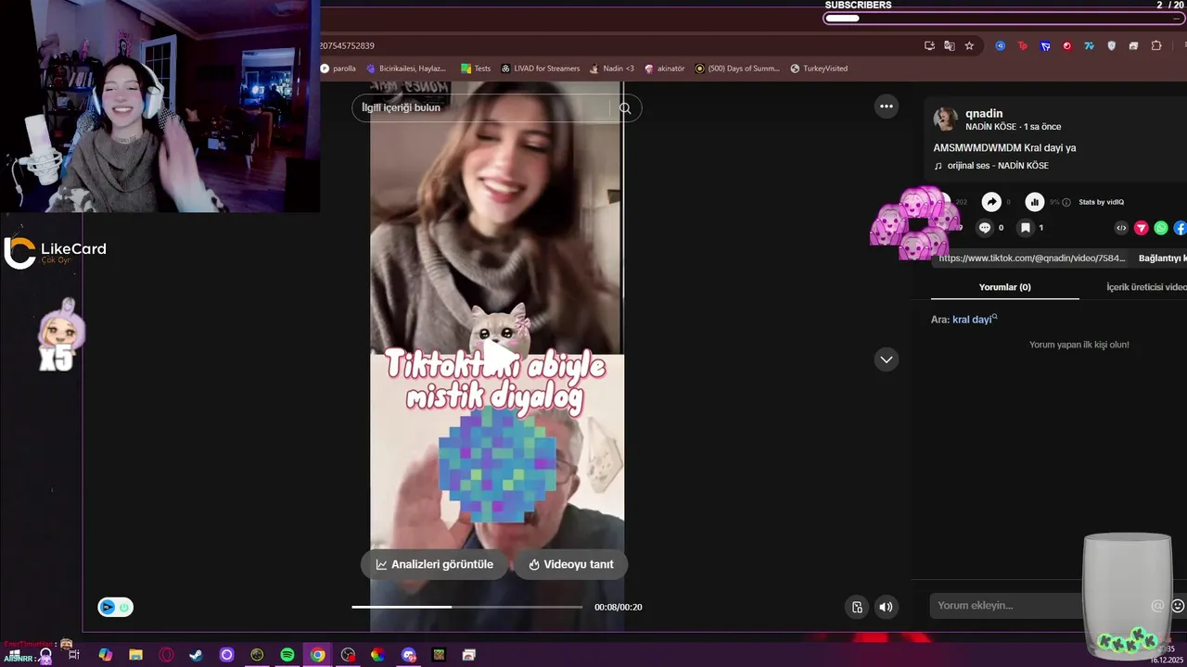Open the puzzle-piece Extensions menu
Viewport: 1187px width, 667px height.
(1156, 45)
